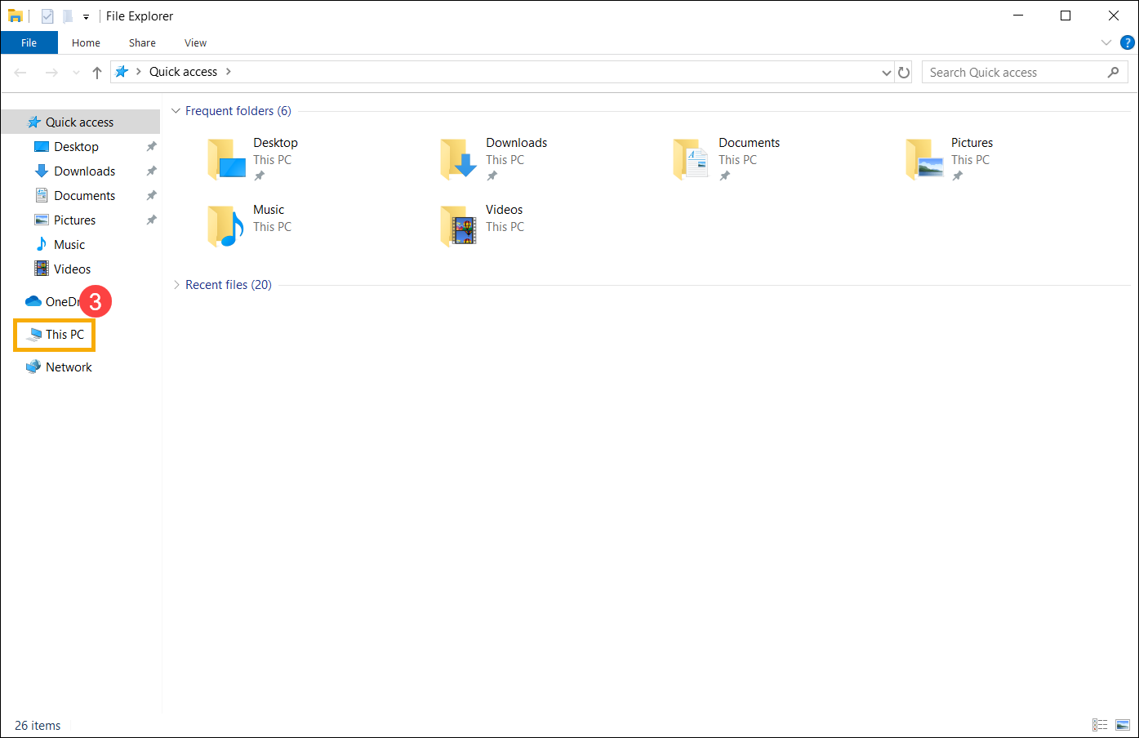
Task: Click the Recent files (20) header
Action: tap(229, 285)
